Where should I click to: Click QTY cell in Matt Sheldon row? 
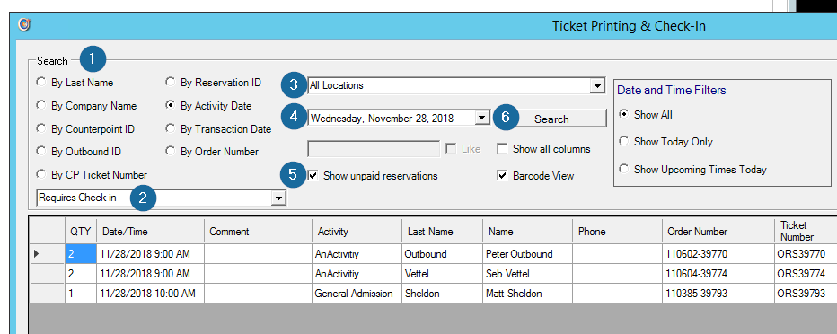[x=81, y=294]
